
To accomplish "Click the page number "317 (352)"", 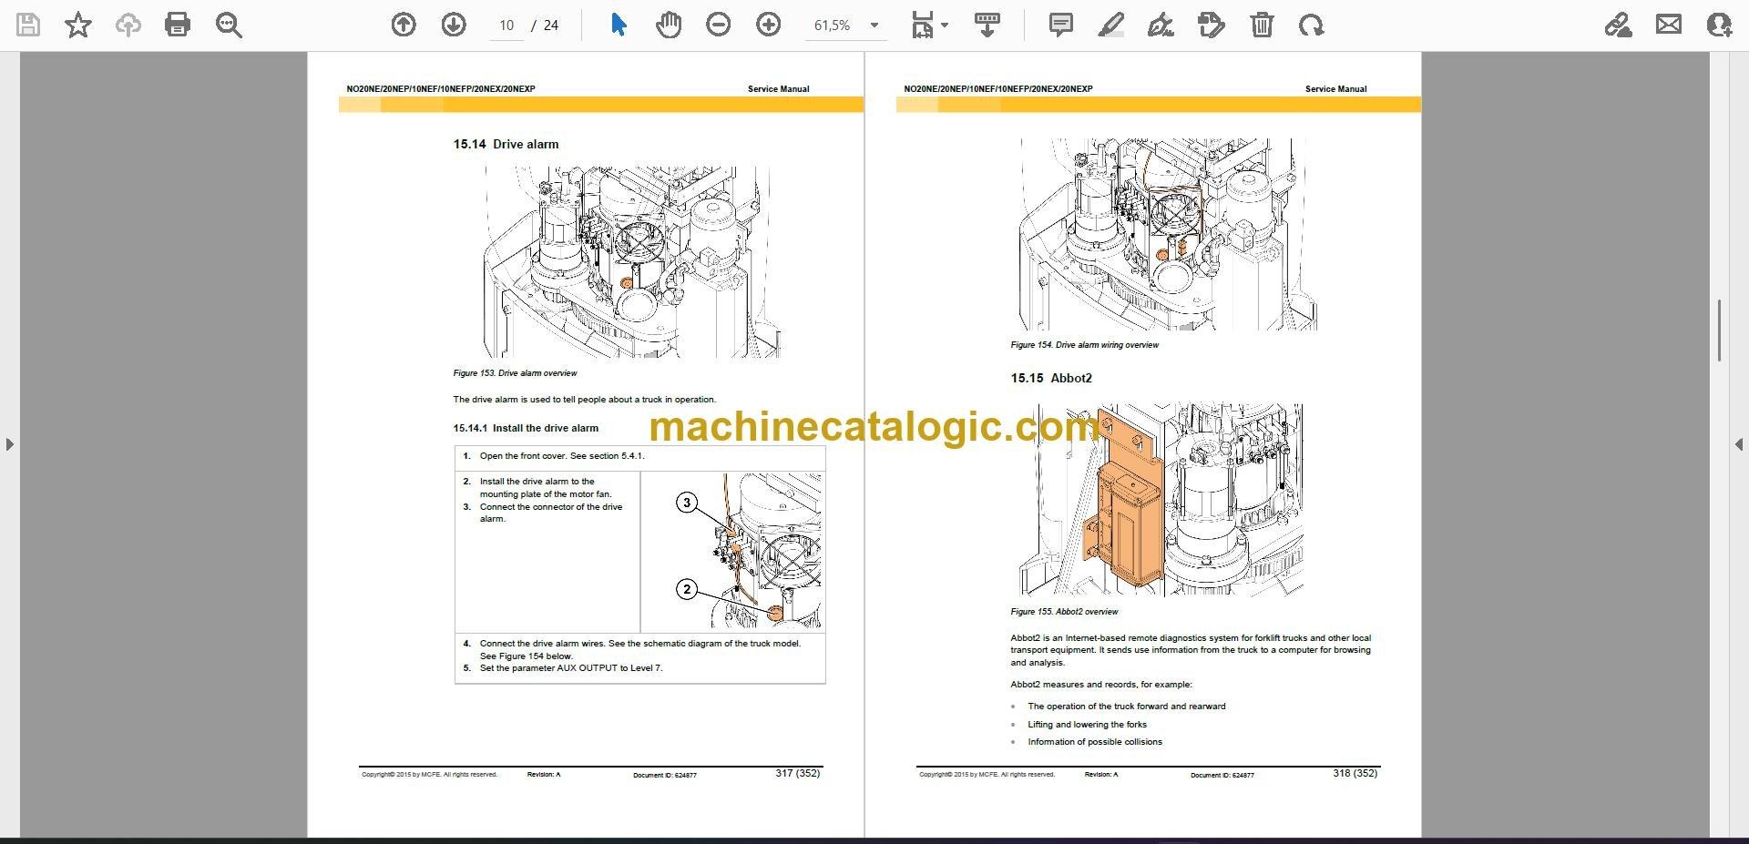I will (798, 773).
